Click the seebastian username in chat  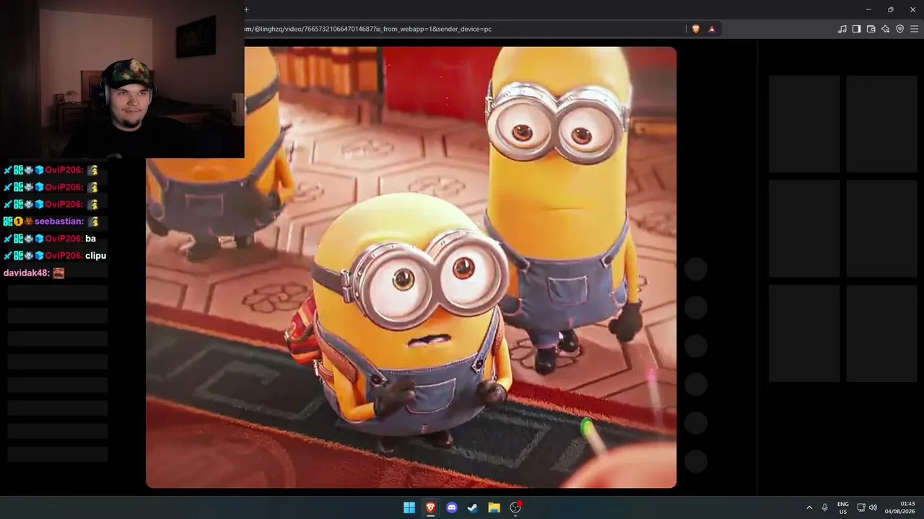coord(59,221)
